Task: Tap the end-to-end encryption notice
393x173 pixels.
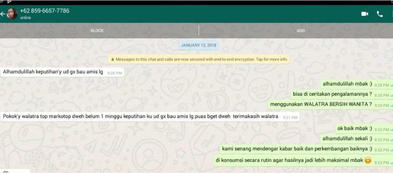Action: pos(199,59)
